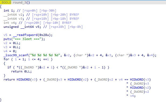The height and width of the screenshot is (106, 166).
Task: Click the final '* v4;' line
Action: (x=131, y=96)
